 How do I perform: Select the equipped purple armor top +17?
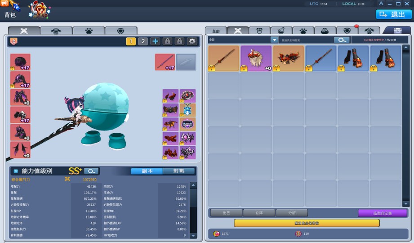click(x=20, y=80)
